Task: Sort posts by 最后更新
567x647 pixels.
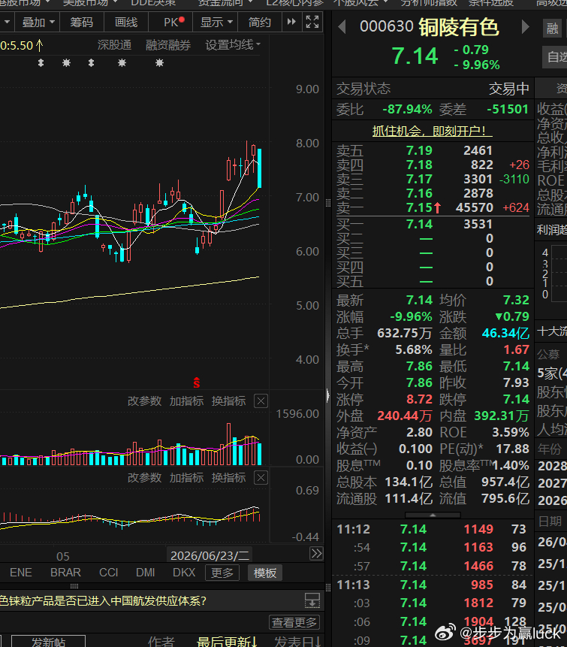Action: click(x=228, y=642)
